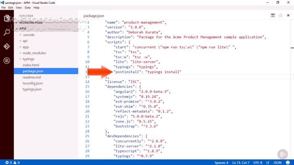
Task: Click the open changes icon beside split editor
Action: coord(281,15)
